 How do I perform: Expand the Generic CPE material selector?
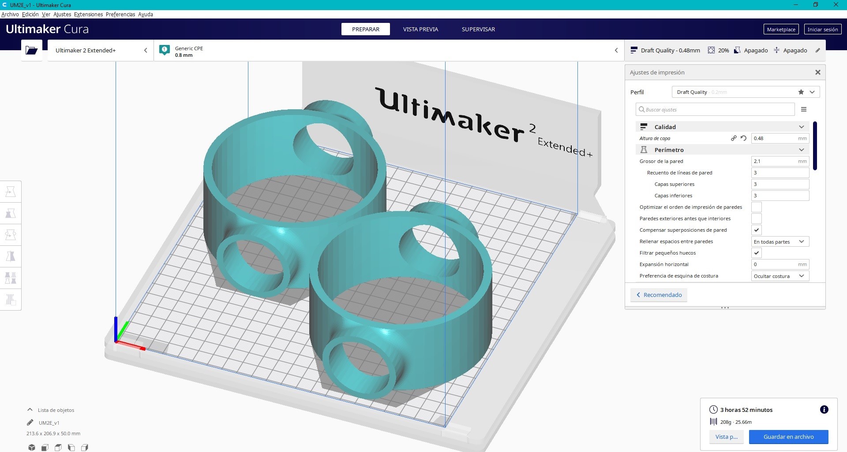(389, 50)
